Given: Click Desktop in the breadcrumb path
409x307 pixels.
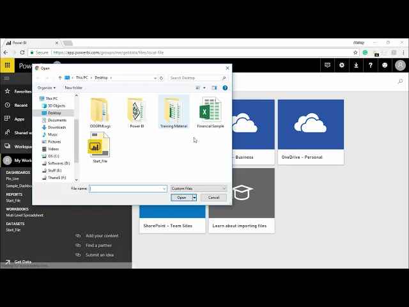Looking at the screenshot, I should [101, 78].
